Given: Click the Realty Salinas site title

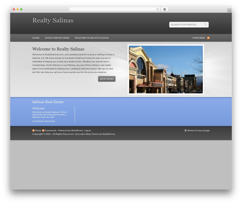Looking at the screenshot, I should pyautogui.click(x=53, y=20).
